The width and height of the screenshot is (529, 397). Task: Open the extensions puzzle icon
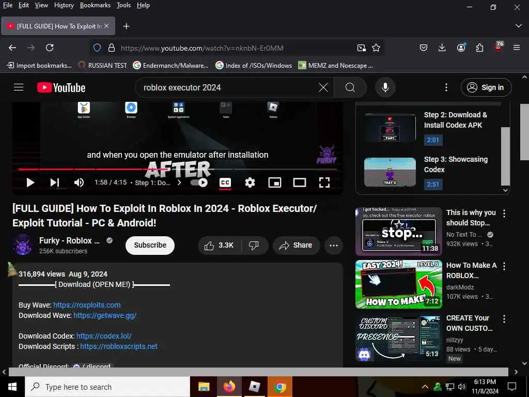(479, 48)
